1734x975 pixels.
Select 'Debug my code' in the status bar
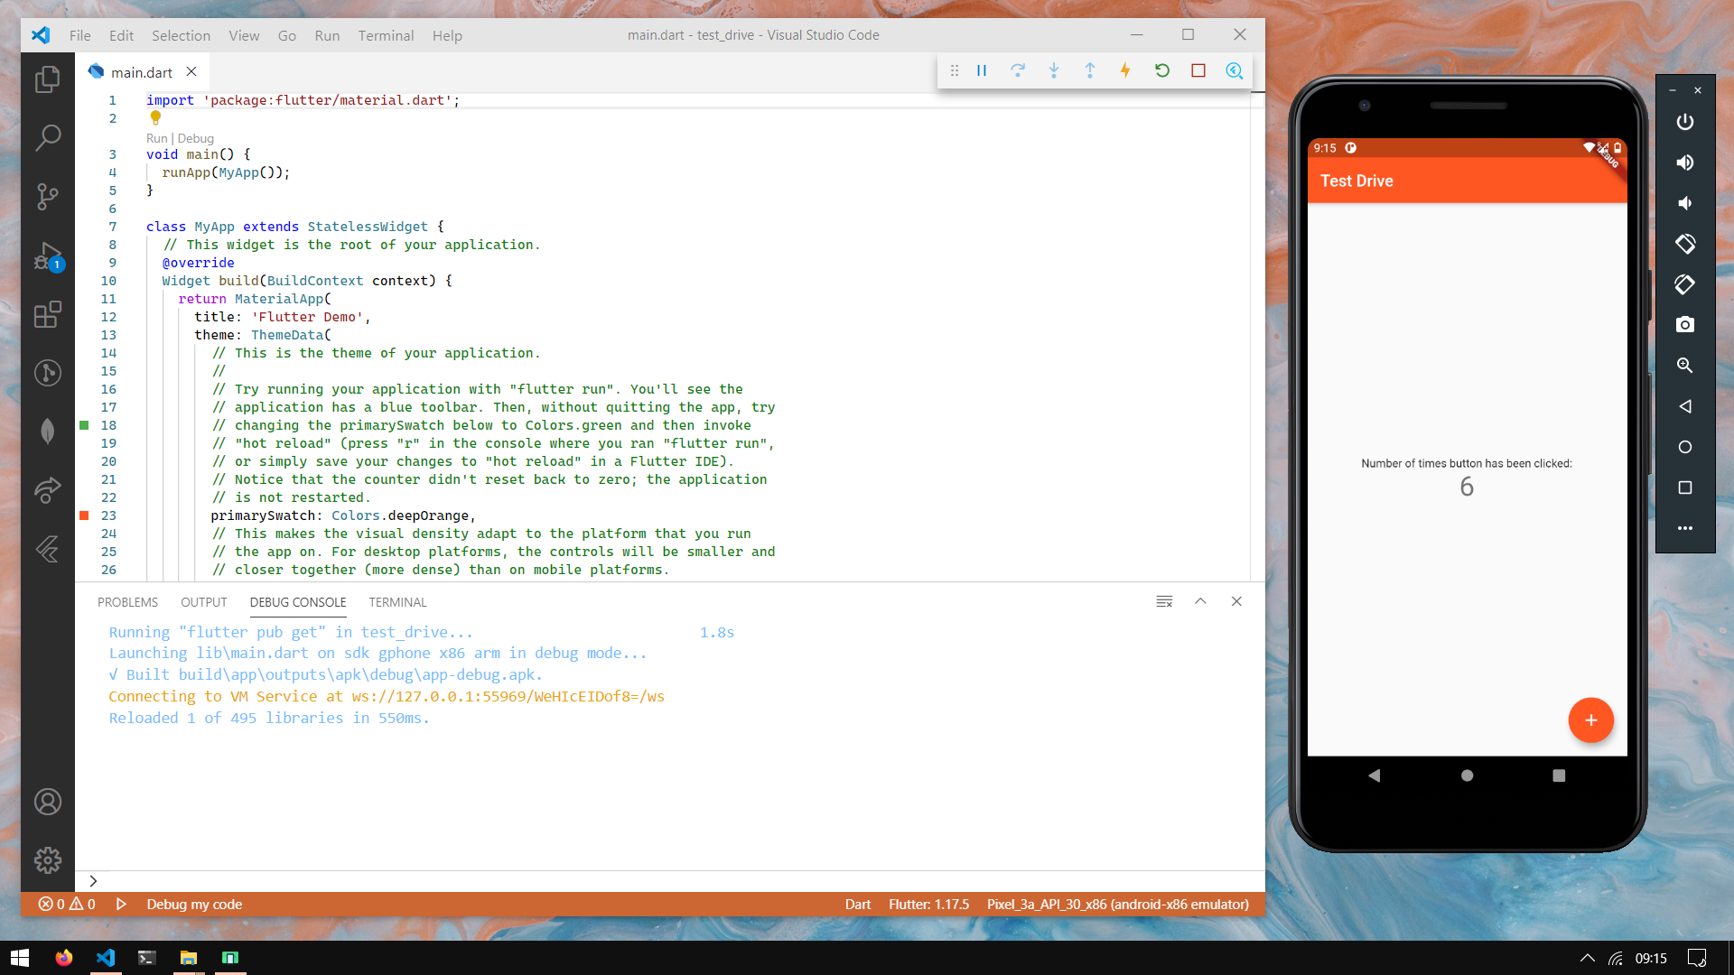(x=194, y=904)
